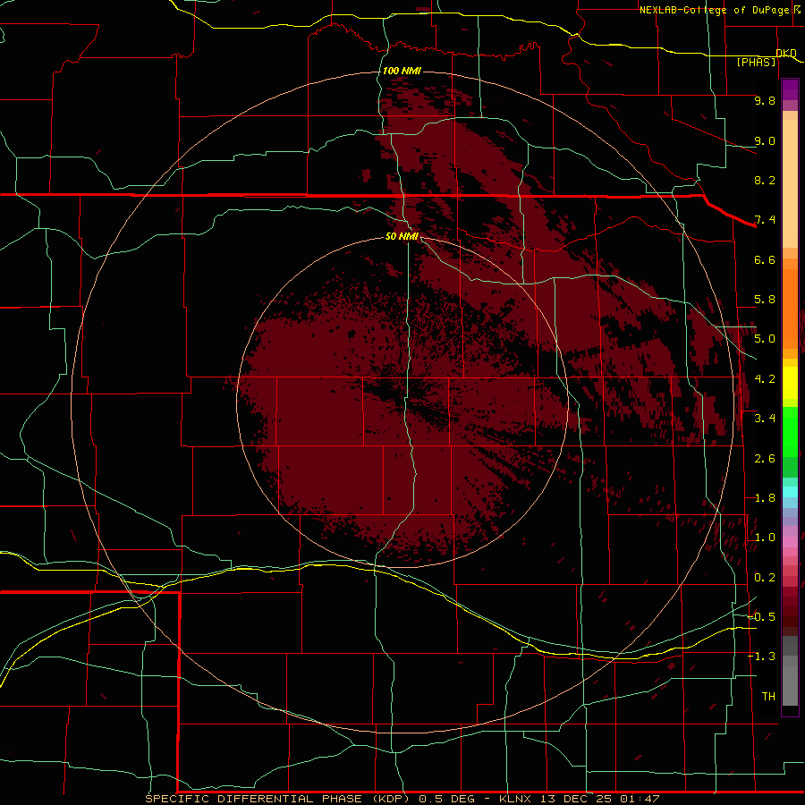Click the pink band on the color scale

(790, 542)
